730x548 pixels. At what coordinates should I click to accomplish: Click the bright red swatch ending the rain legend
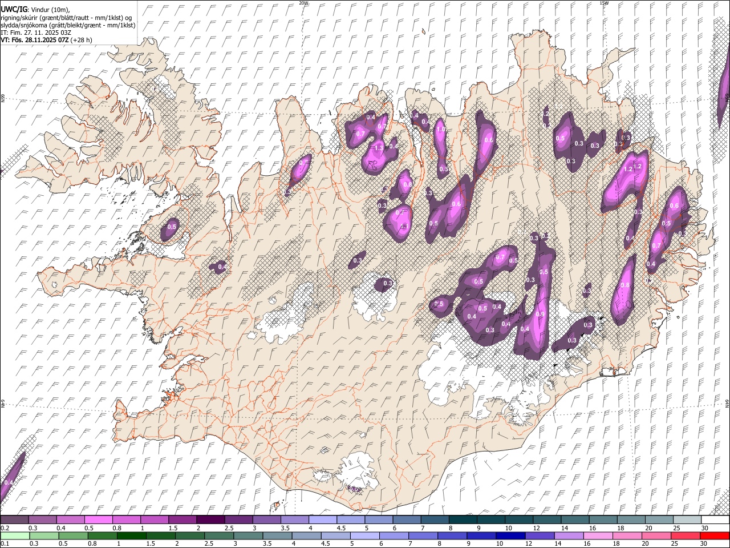(x=715, y=535)
